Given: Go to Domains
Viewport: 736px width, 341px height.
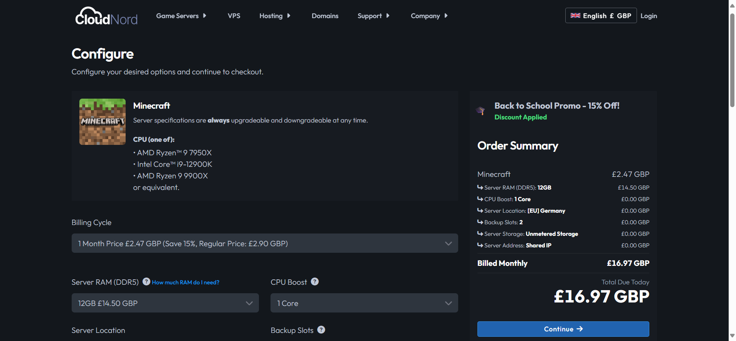Looking at the screenshot, I should (x=325, y=16).
